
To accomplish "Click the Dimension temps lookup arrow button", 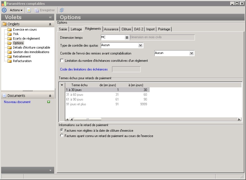I will [127, 37].
